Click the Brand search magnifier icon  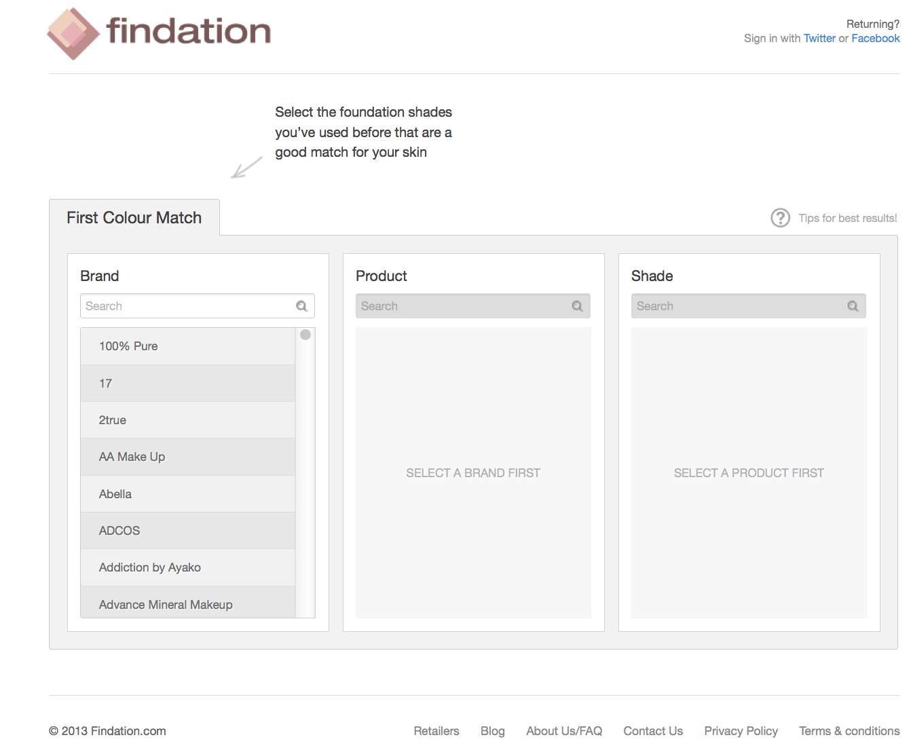(302, 306)
